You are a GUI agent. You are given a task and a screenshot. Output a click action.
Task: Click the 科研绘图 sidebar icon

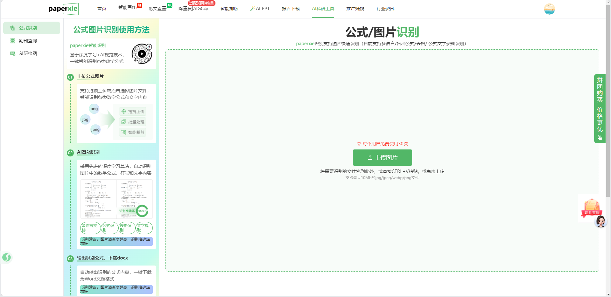(13, 53)
